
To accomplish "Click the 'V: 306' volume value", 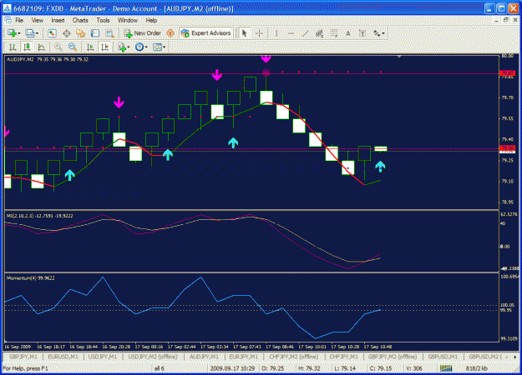I will pyautogui.click(x=413, y=368).
